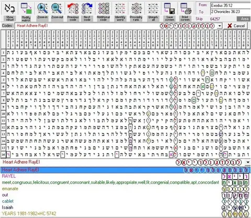Image resolution: width=251 pixels, height=218 pixels.
Task: Click the Skip value 64257
Action: point(215,19)
